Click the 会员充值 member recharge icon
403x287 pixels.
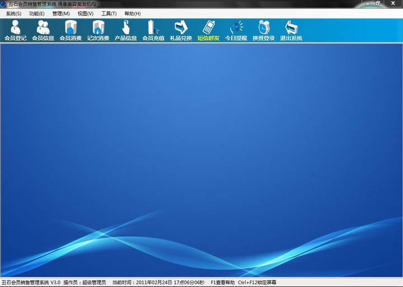(x=153, y=30)
